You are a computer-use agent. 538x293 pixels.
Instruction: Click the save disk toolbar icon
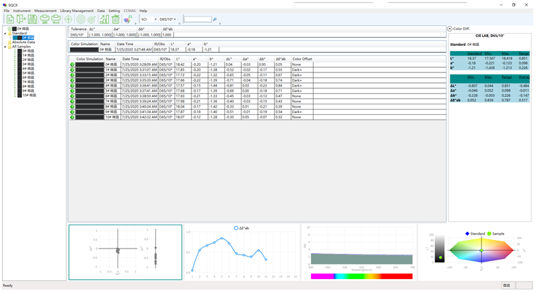pyautogui.click(x=33, y=20)
